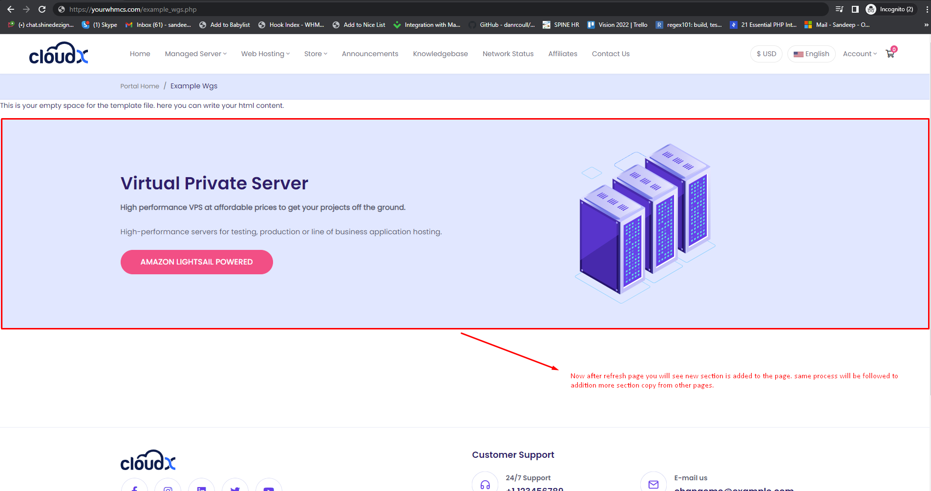Click the E-mail us envelope icon
Viewport: 931px width, 491px height.
click(653, 484)
